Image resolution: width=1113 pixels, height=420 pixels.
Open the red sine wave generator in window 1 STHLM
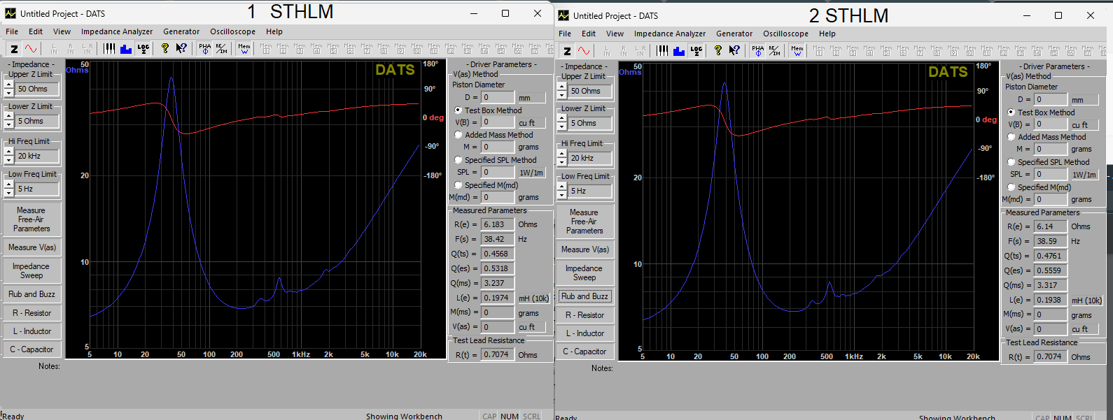[31, 48]
